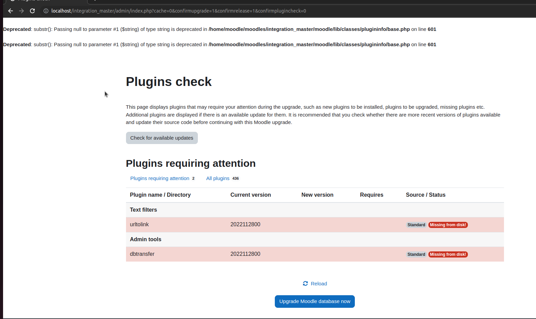Screen dimensions: 536x319
Task: Click Check for available updates button
Action: [x=162, y=138]
